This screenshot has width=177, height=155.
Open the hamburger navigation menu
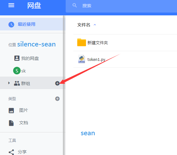(11, 5)
